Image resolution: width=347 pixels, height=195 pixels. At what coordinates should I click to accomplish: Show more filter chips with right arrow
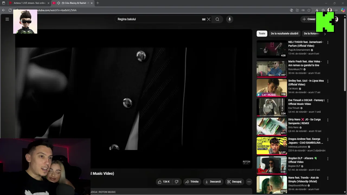325,34
